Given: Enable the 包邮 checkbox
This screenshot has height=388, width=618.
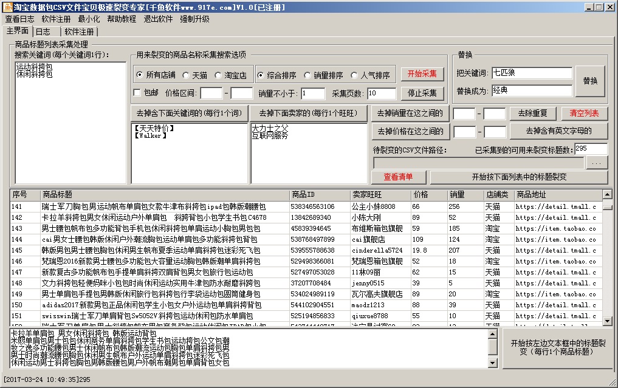Looking at the screenshot, I should pyautogui.click(x=137, y=93).
